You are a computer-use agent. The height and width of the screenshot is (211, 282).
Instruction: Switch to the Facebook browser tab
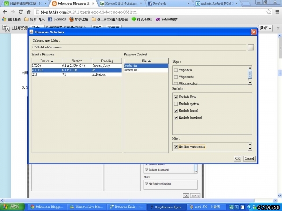(x=169, y=4)
